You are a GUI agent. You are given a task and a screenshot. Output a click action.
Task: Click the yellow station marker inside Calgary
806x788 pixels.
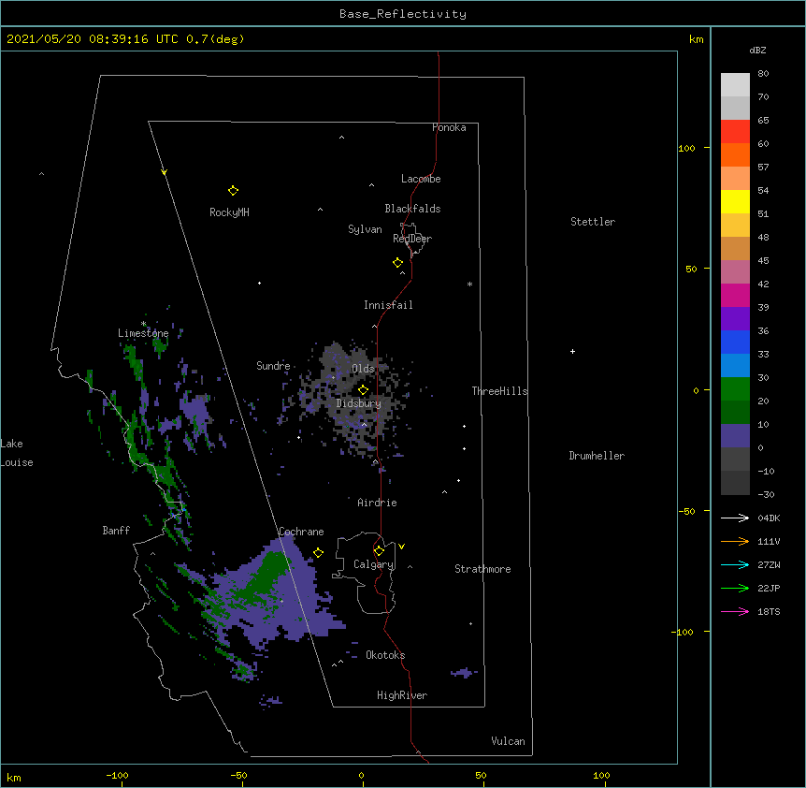pos(379,551)
